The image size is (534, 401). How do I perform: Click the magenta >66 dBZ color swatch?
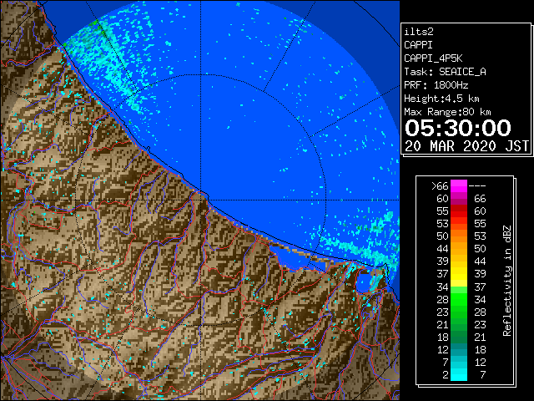point(459,186)
